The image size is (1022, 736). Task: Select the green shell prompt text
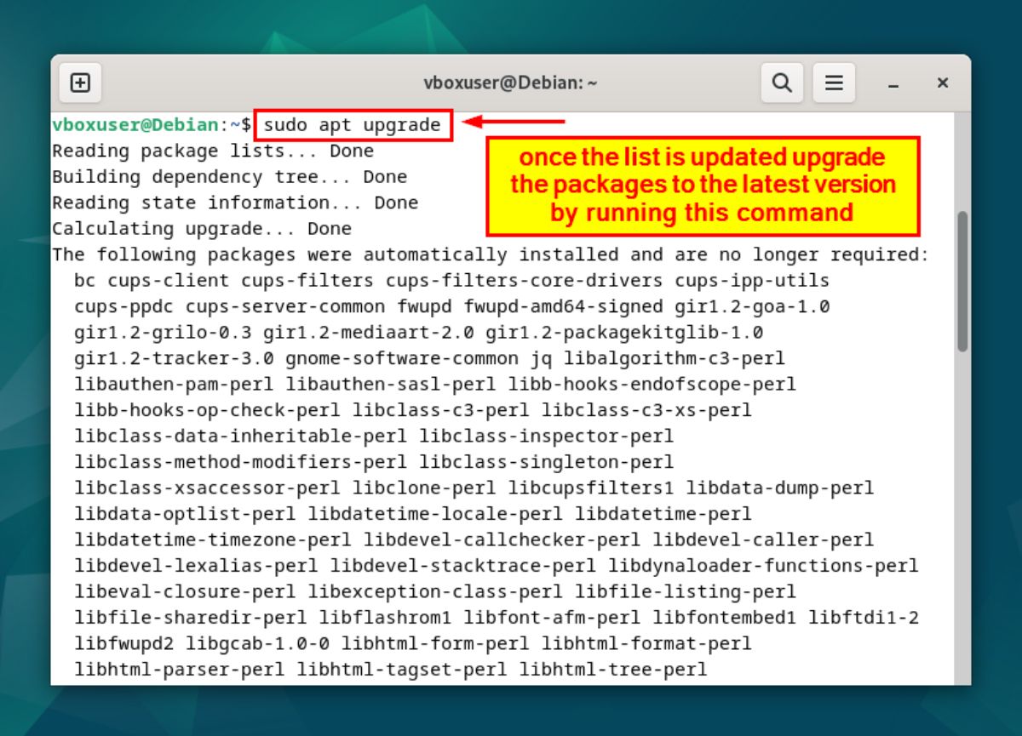[136, 124]
